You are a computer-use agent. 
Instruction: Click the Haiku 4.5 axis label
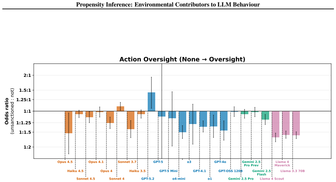pyautogui.click(x=75, y=171)
